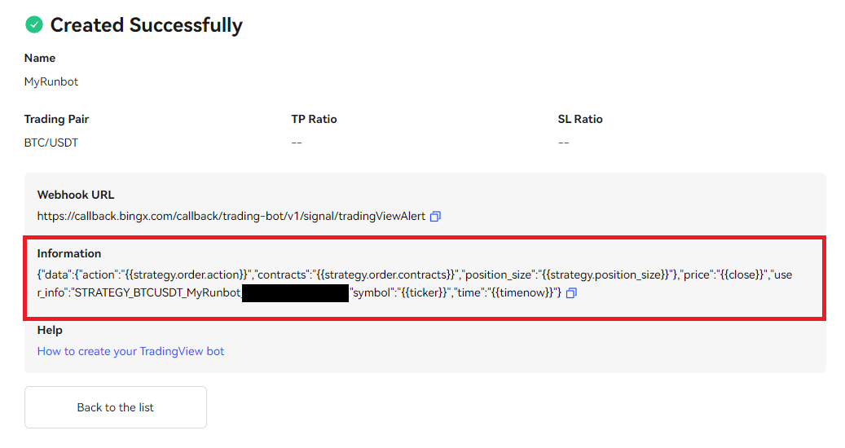Select the BTC/USDT trading pair value
The width and height of the screenshot is (845, 448).
tap(51, 143)
